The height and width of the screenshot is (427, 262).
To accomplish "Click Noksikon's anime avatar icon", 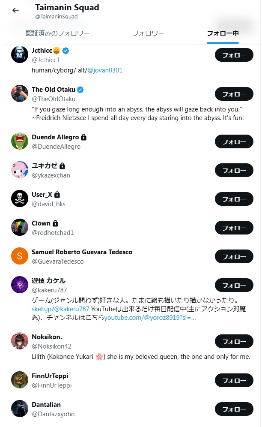I will (x=20, y=341).
